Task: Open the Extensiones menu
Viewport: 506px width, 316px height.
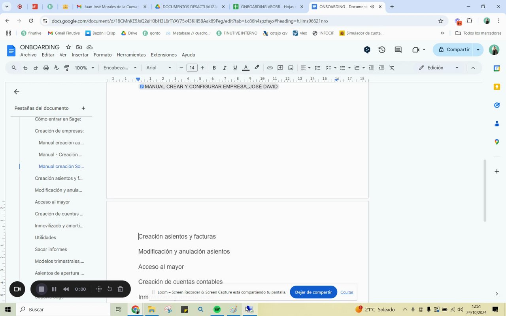Action: (x=164, y=55)
